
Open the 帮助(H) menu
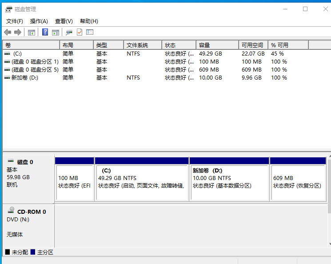pos(89,21)
